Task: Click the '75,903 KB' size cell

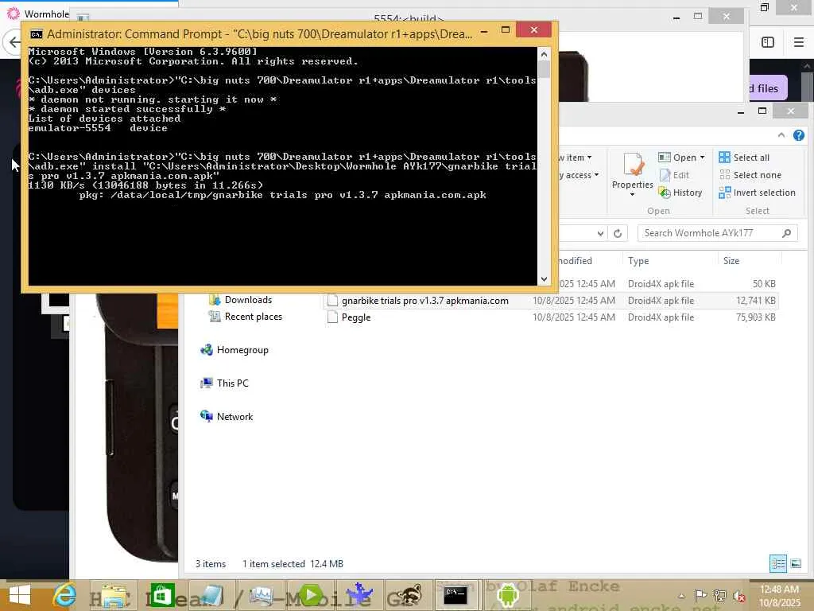Action: 755,317
